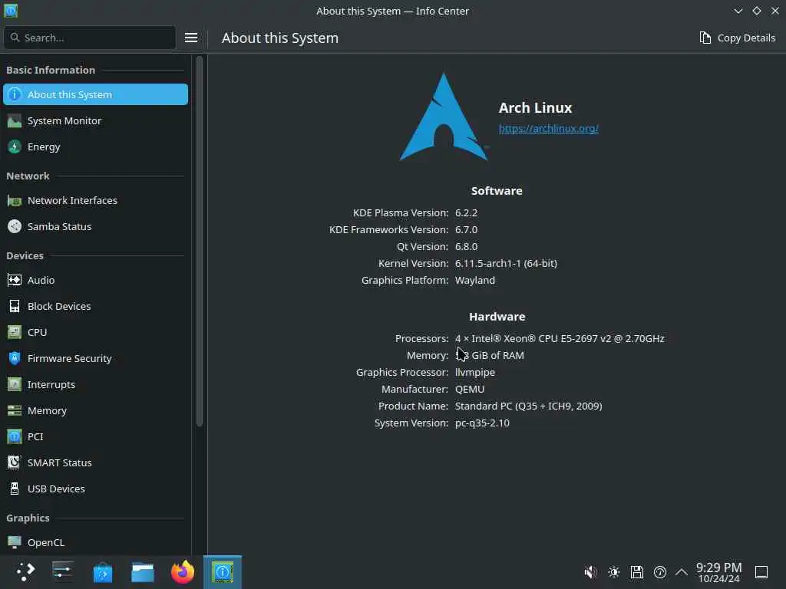This screenshot has height=589, width=786.
Task: Select About this System in sidebar
Action: pyautogui.click(x=95, y=94)
